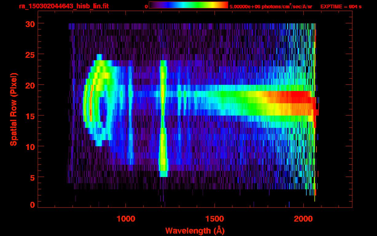Click the EXPTIME = 604 s label
377x236 pixels.
[x=341, y=6]
